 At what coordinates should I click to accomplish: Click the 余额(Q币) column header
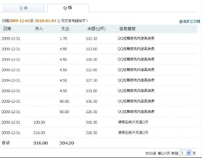(x=96, y=29)
